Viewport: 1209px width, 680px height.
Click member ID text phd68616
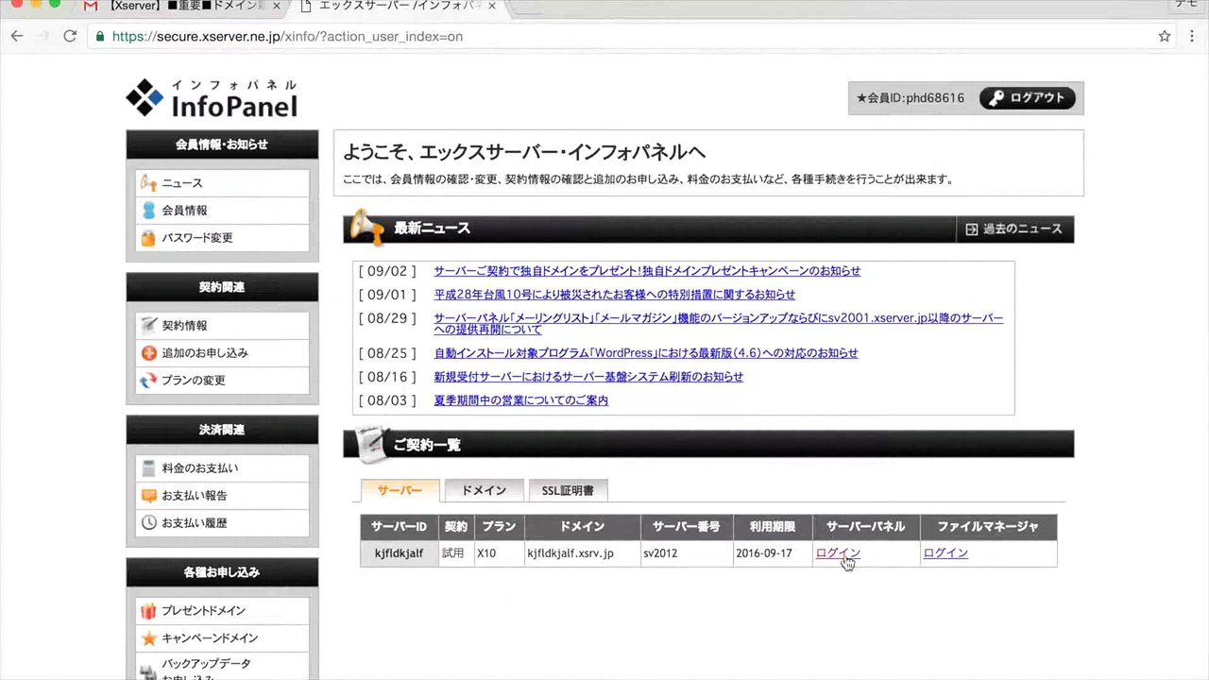click(x=935, y=98)
